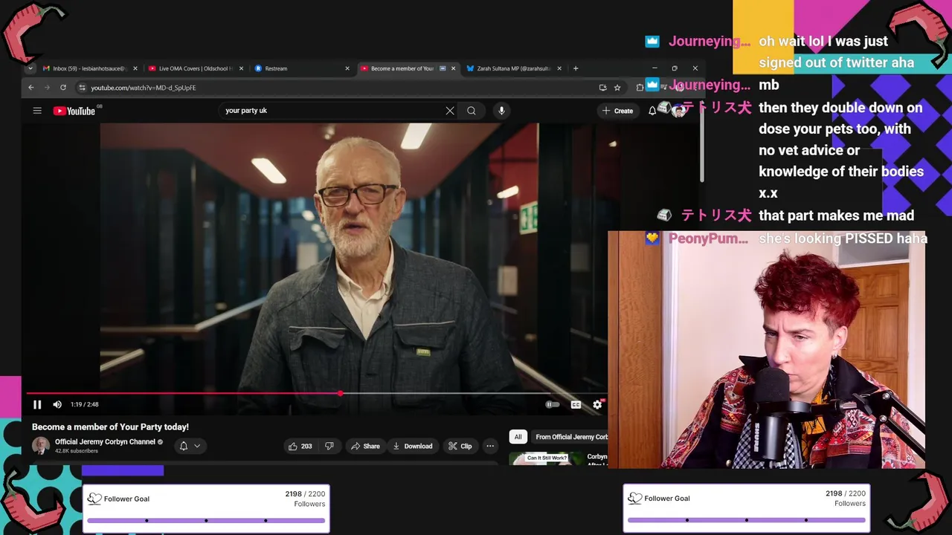Start voice search with microphone icon

coord(501,111)
